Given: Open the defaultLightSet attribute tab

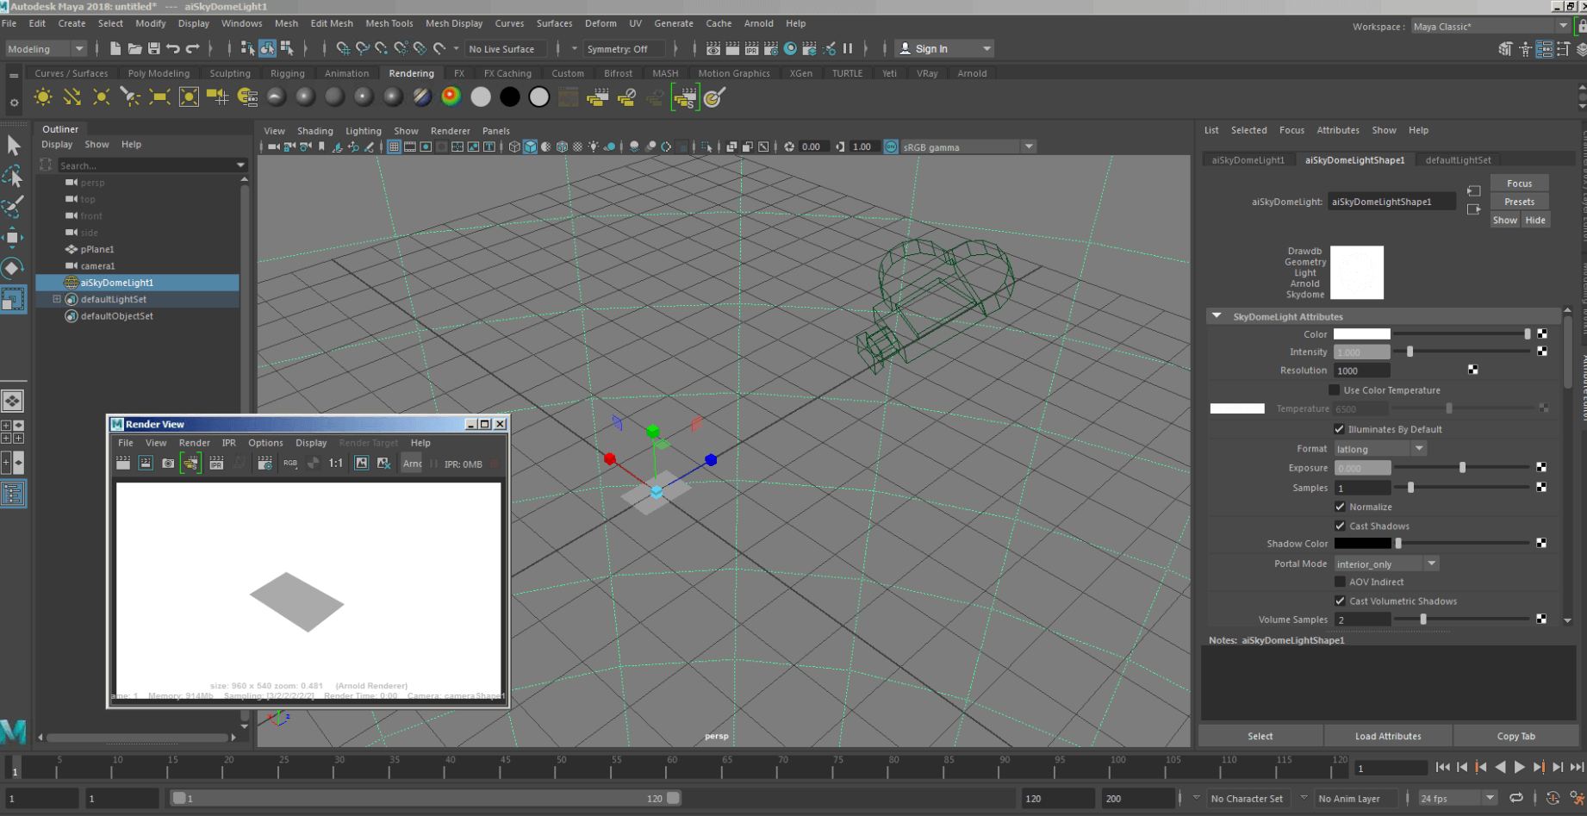Looking at the screenshot, I should coord(1458,159).
